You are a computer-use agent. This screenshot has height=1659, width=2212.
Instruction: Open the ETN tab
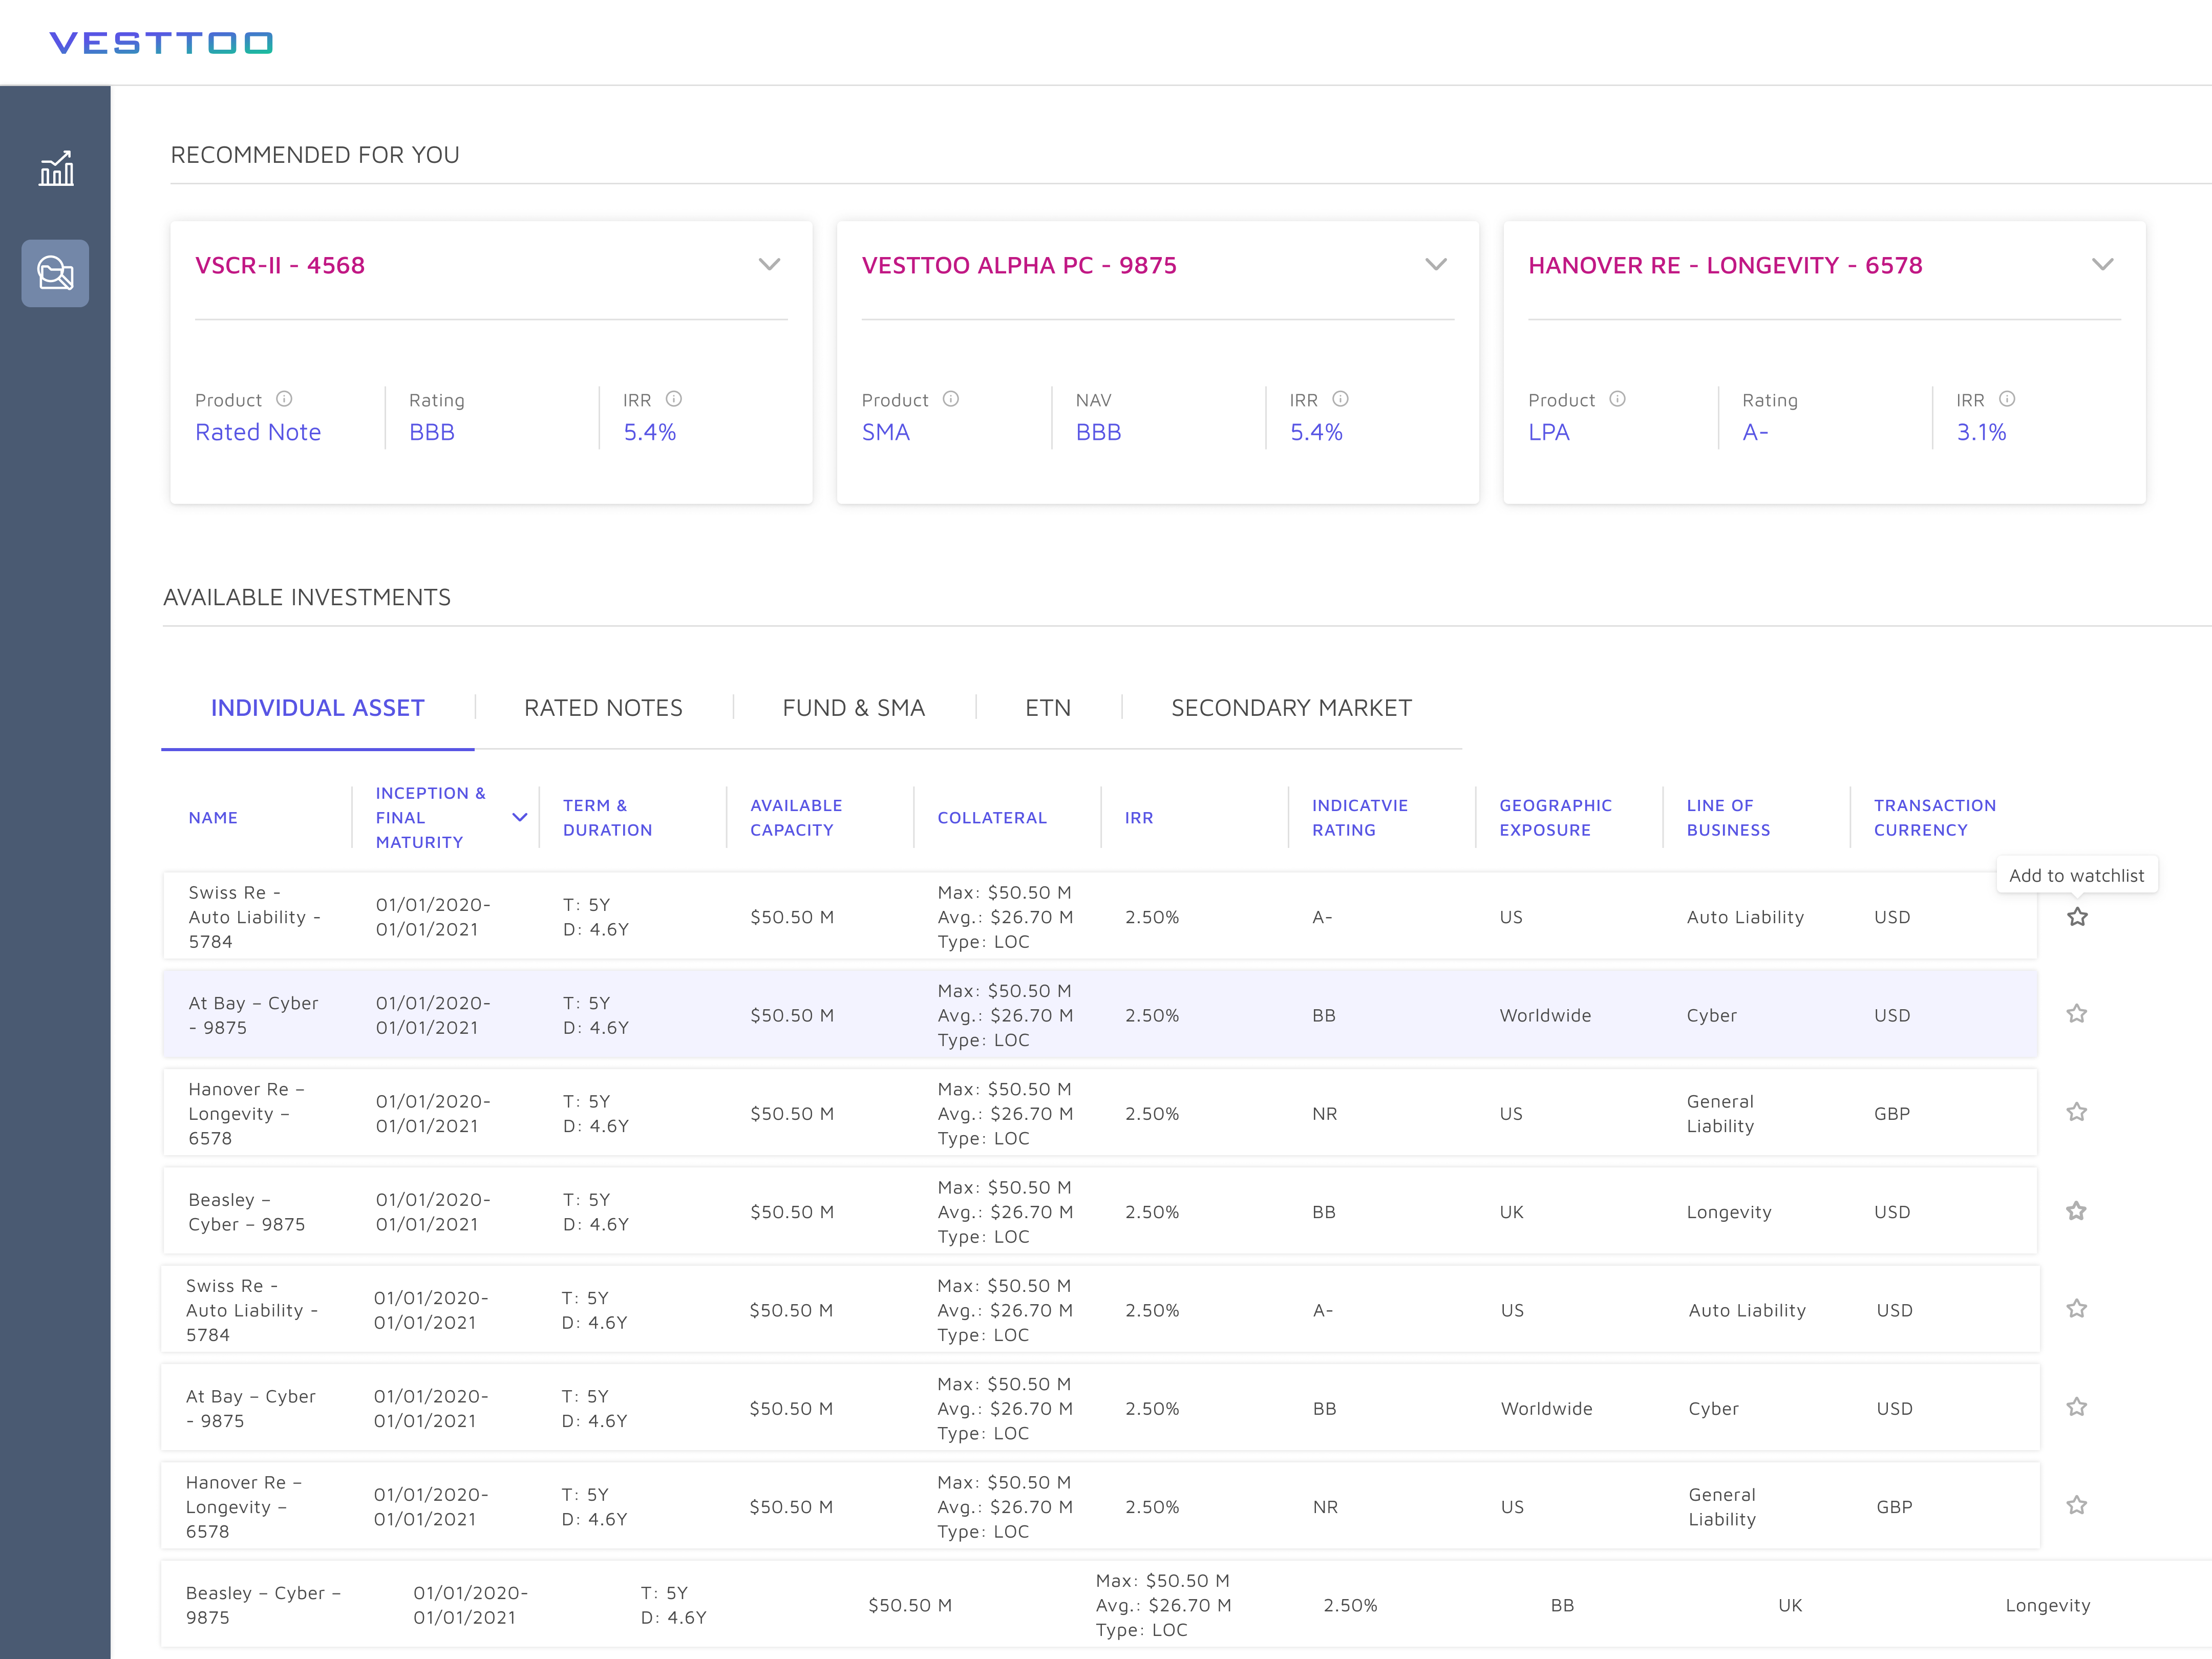tap(1048, 708)
